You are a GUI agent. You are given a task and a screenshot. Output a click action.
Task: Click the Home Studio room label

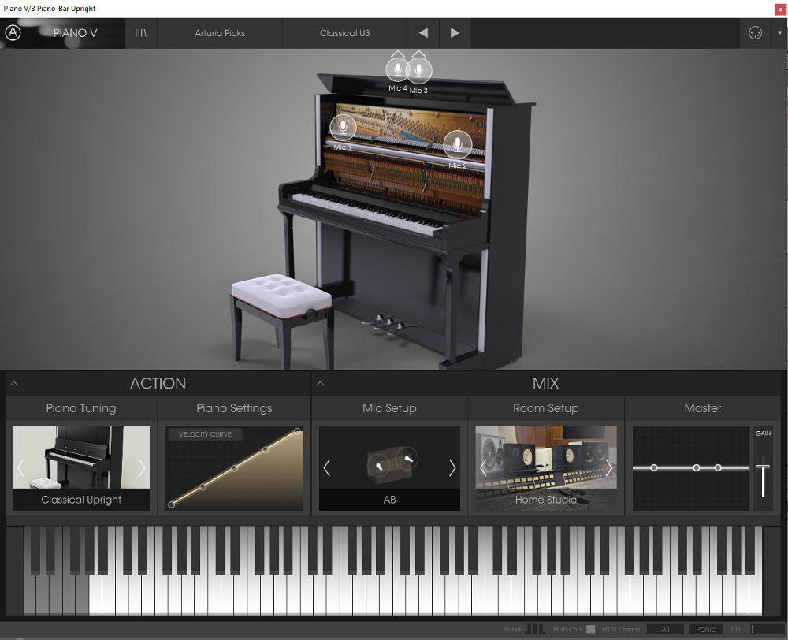[546, 500]
